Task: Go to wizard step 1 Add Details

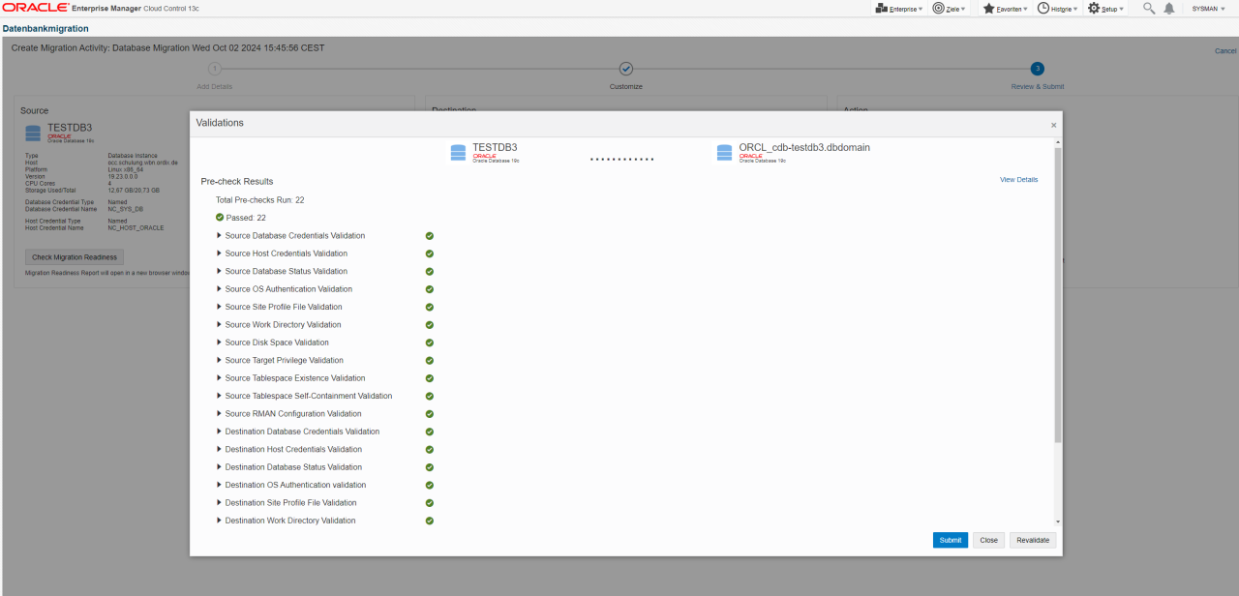Action: click(x=215, y=69)
